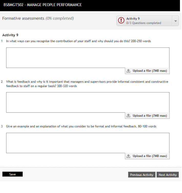Image resolution: width=182 pixels, height=193 pixels.
Task: Click the answer box for staff contribution question
Action: (x=88, y=58)
